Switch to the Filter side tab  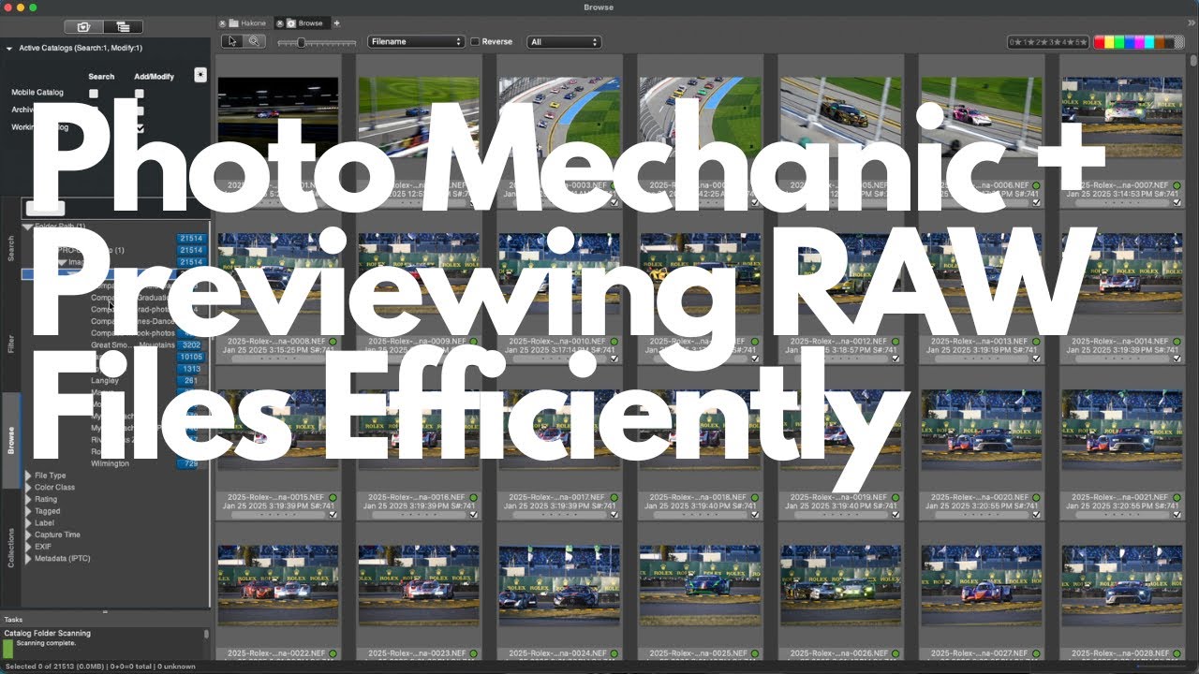pyautogui.click(x=11, y=344)
